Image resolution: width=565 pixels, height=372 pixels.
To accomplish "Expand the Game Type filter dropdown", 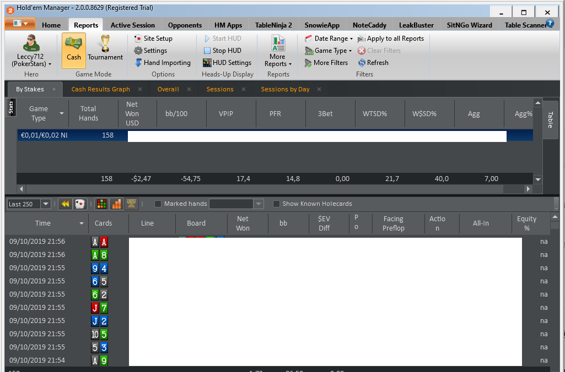I will tap(329, 51).
